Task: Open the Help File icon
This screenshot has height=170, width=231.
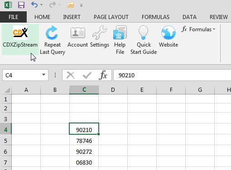Action: click(x=120, y=33)
